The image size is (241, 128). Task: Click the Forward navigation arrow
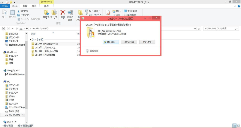coord(9,28)
